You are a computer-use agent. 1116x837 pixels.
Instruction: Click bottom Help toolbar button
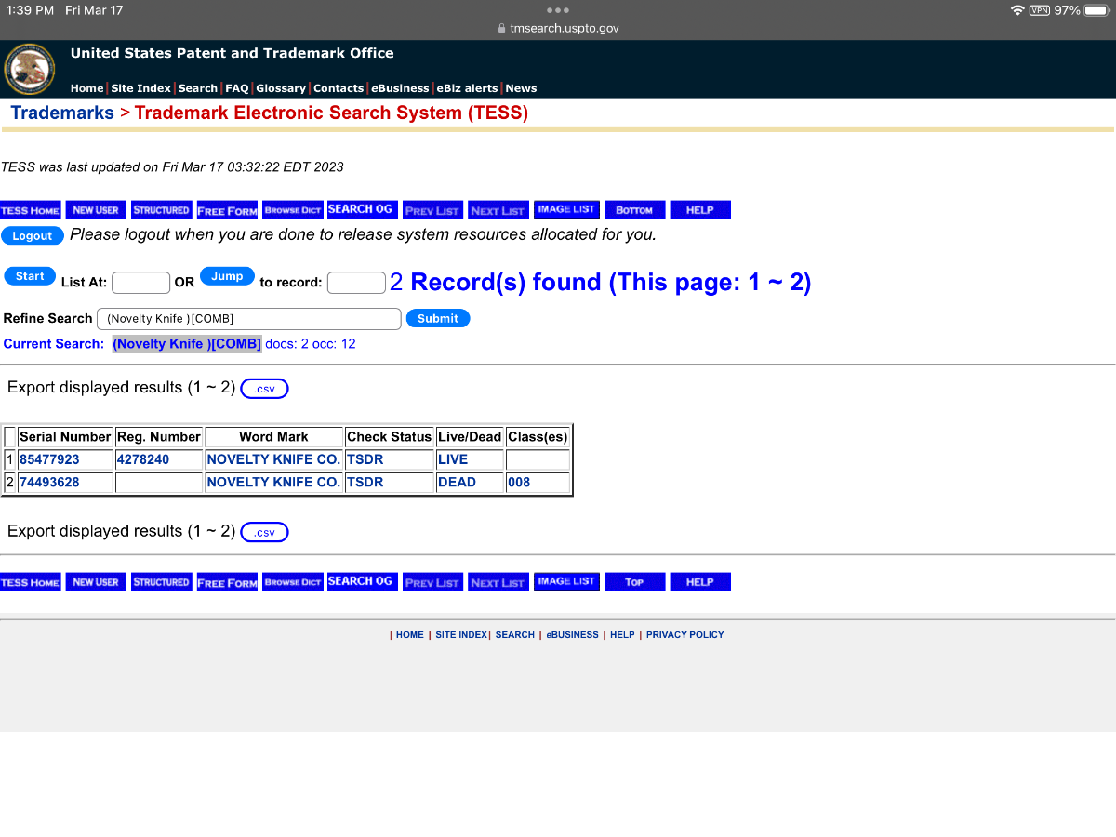click(x=700, y=582)
